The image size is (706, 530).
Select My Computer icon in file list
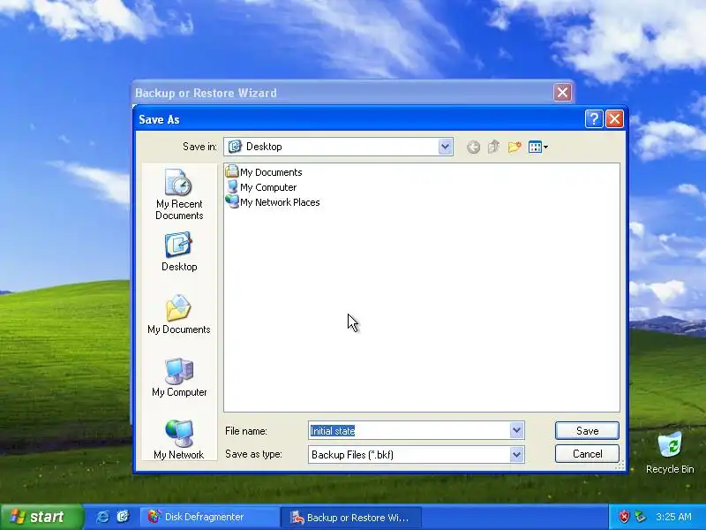[232, 186]
